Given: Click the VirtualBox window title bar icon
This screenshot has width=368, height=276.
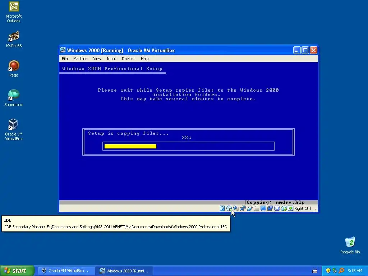Looking at the screenshot, I should click(63, 50).
